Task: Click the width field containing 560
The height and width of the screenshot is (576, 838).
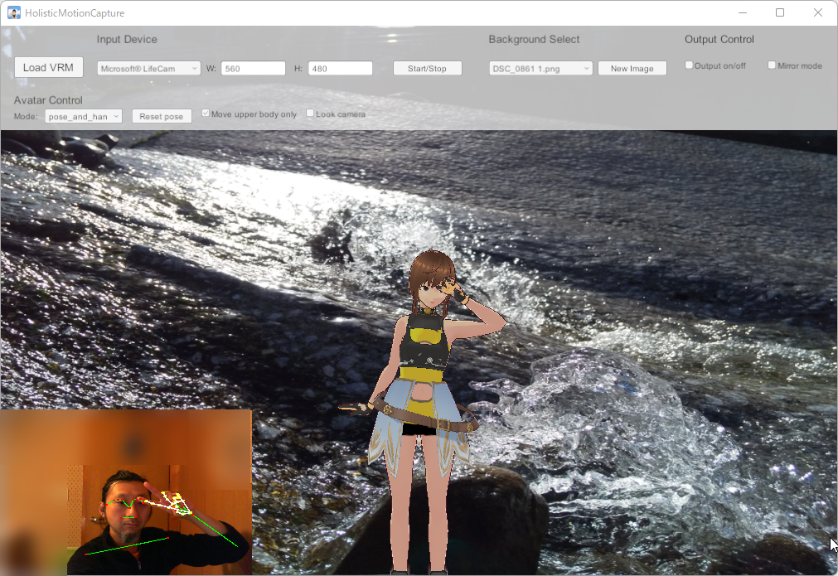Action: coord(253,67)
